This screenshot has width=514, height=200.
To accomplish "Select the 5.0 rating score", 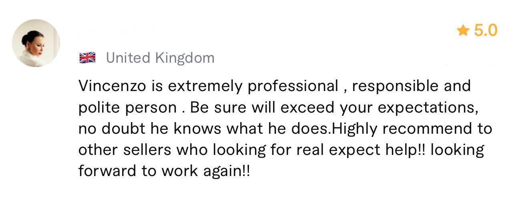I will 486,30.
